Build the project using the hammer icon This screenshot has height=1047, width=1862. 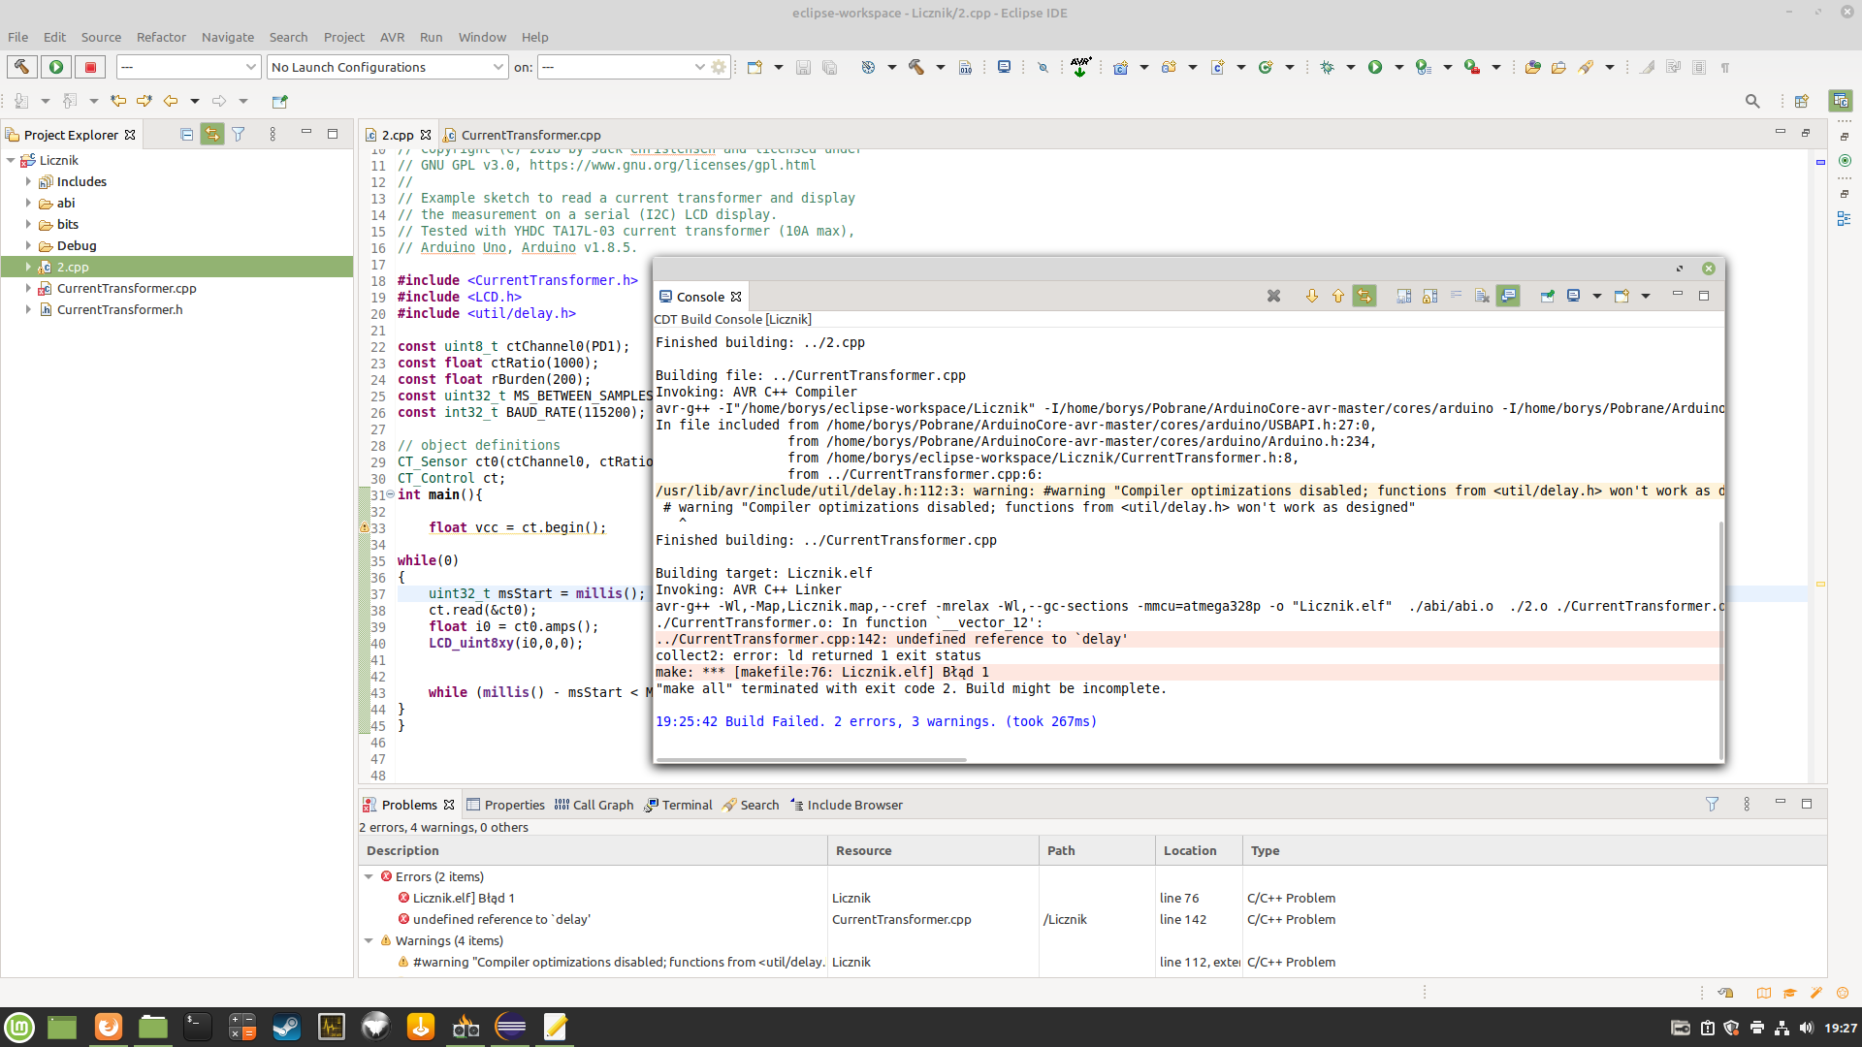tap(918, 67)
